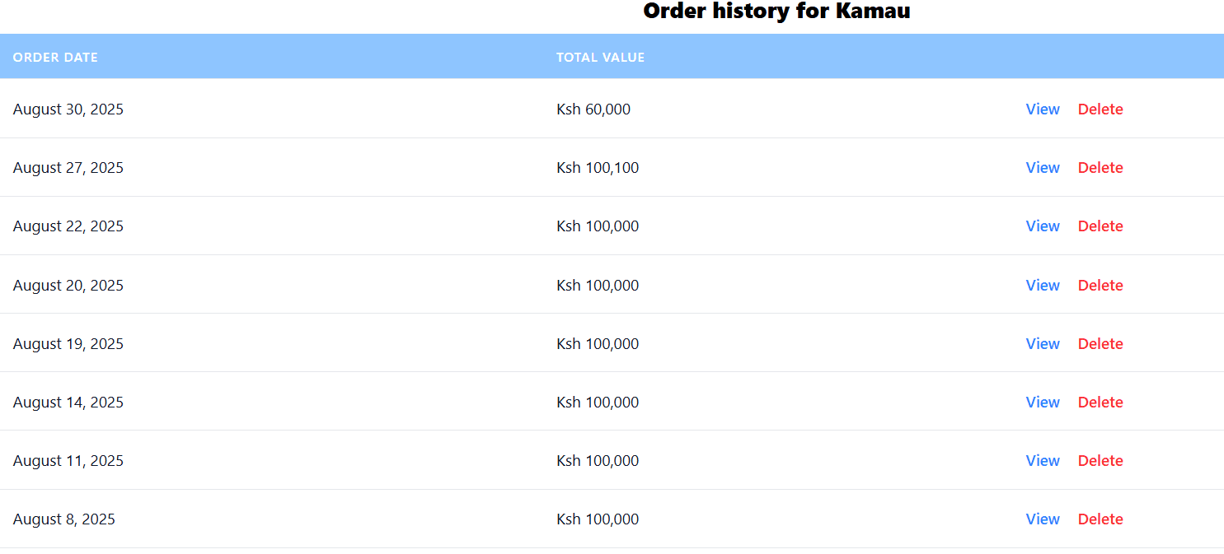Delete the August 19, 2025 order

click(x=1100, y=344)
